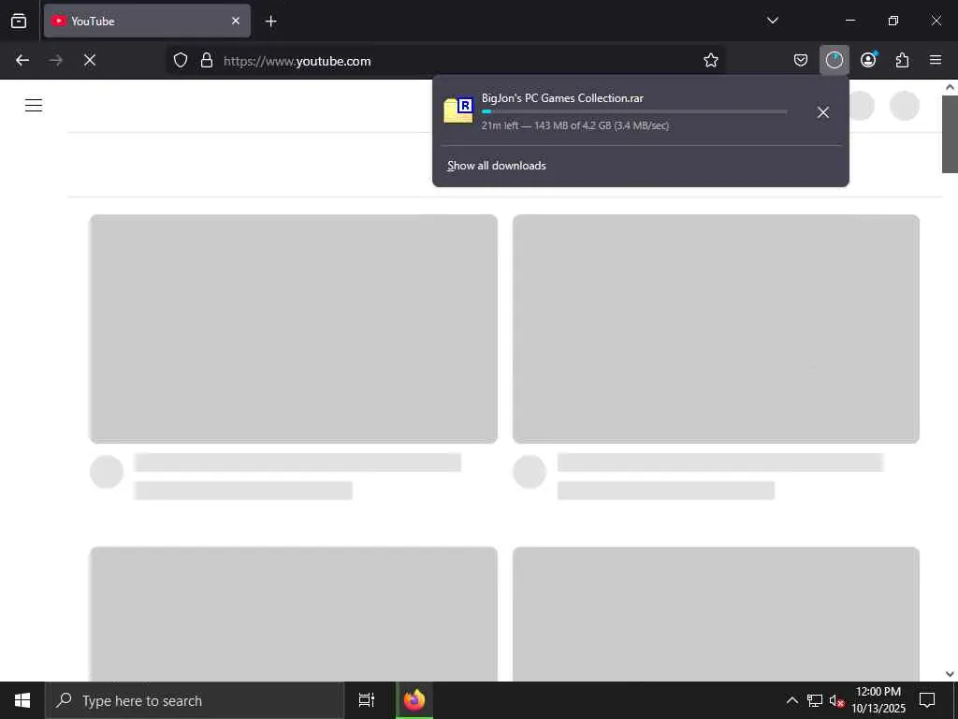Toggle the downloads panel button
Viewport: 958px width, 719px height.
pyautogui.click(x=834, y=60)
